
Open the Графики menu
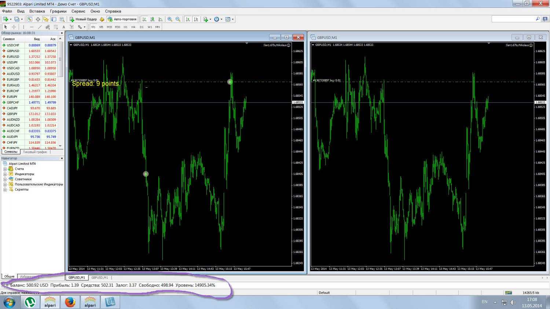pyautogui.click(x=58, y=11)
